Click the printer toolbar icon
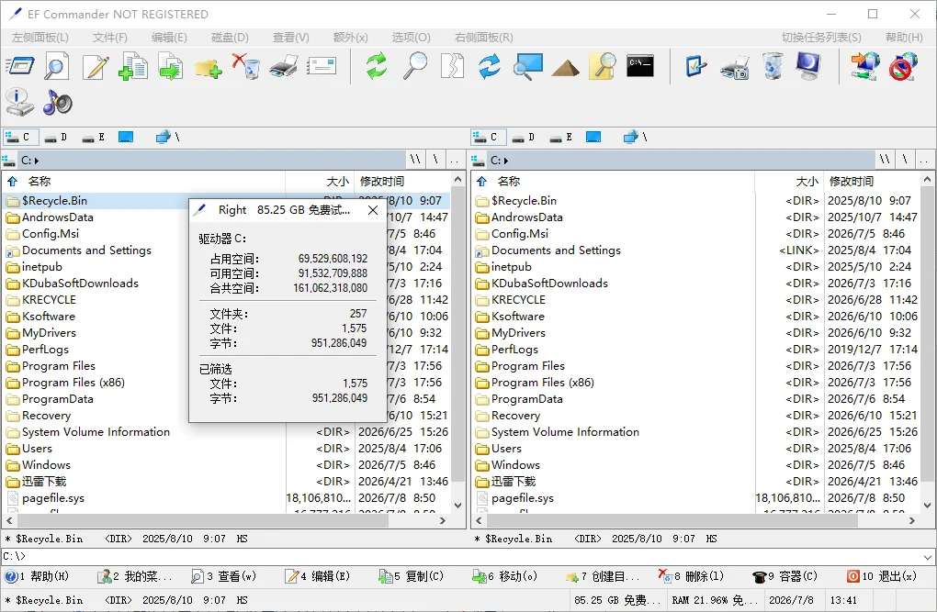 [284, 66]
